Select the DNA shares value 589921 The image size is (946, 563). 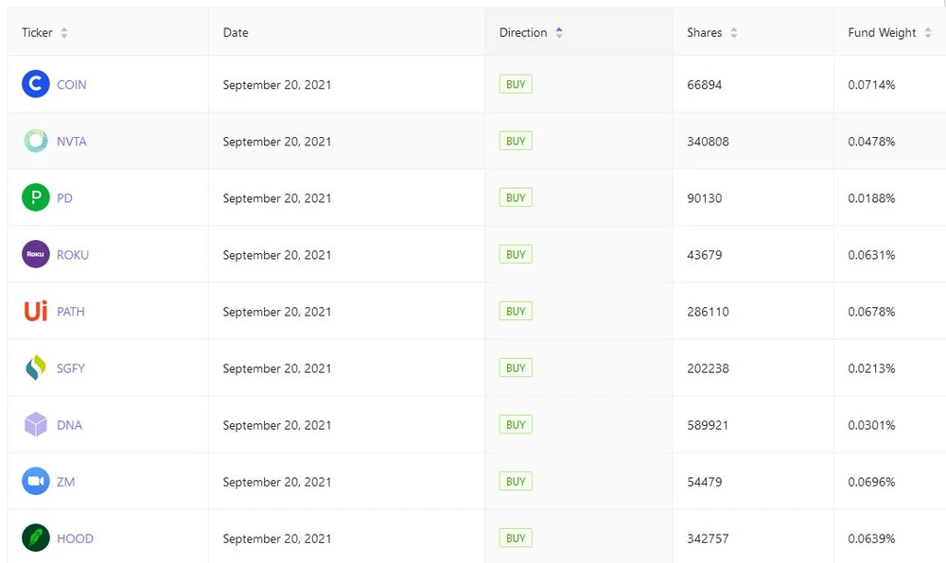708,425
